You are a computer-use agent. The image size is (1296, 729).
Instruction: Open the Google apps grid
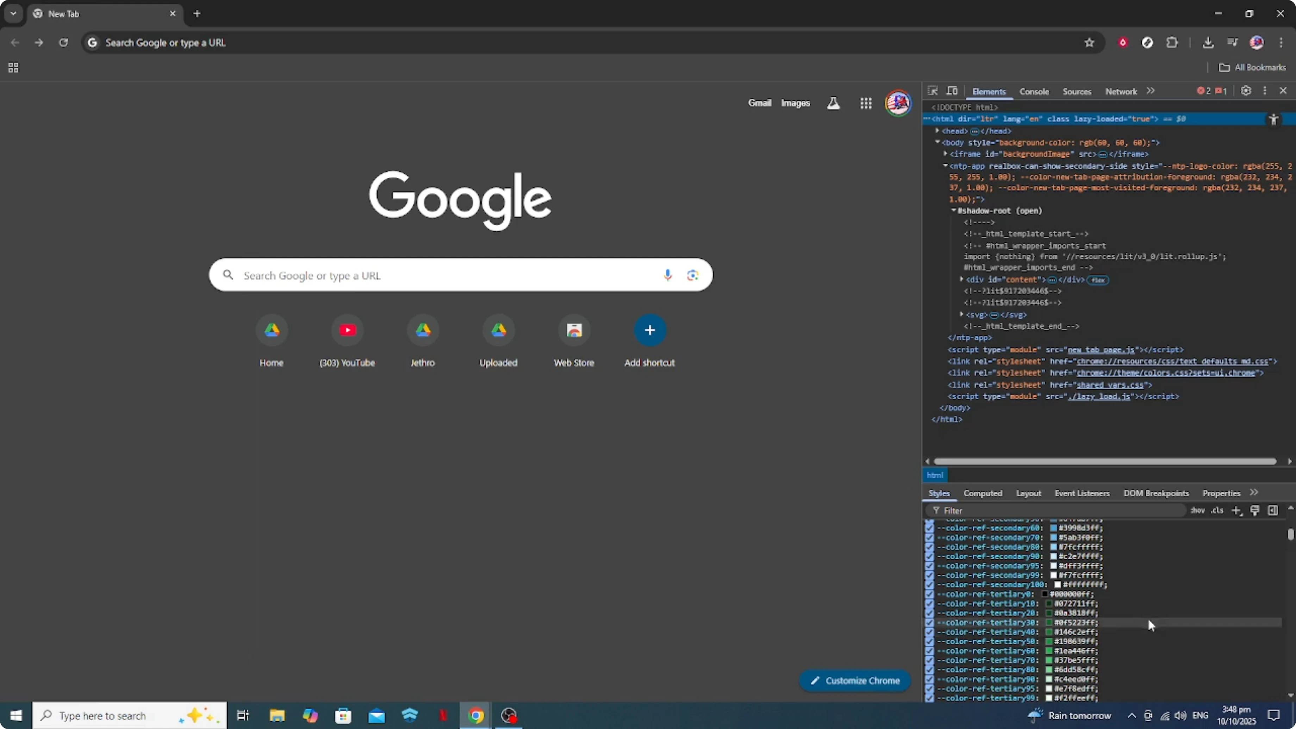click(866, 104)
